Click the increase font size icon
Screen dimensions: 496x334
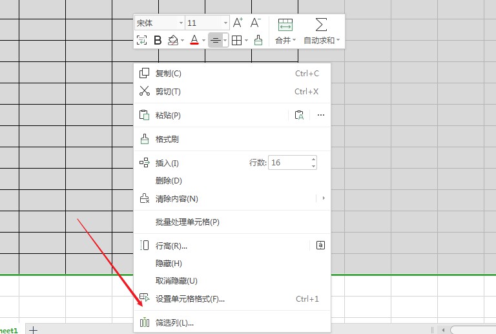click(238, 23)
